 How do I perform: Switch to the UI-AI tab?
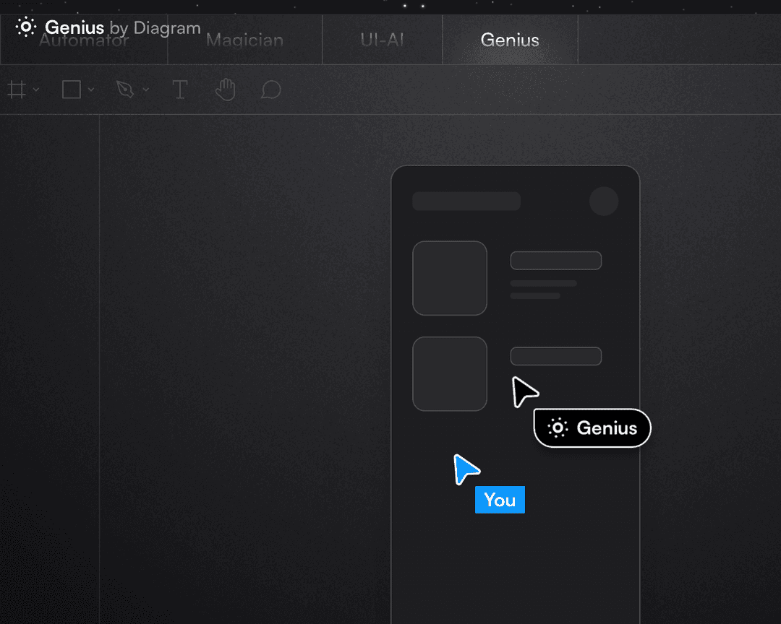382,40
